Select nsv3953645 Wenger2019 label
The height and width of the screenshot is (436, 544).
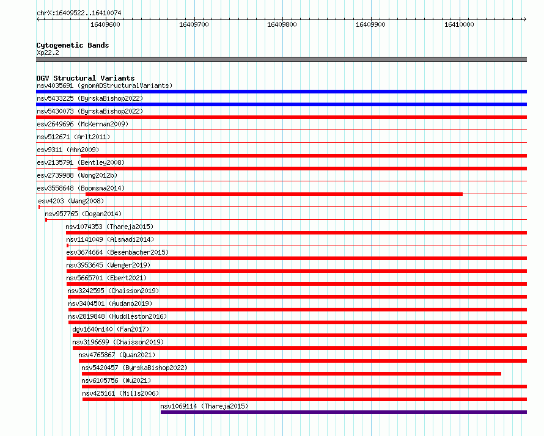click(x=108, y=265)
